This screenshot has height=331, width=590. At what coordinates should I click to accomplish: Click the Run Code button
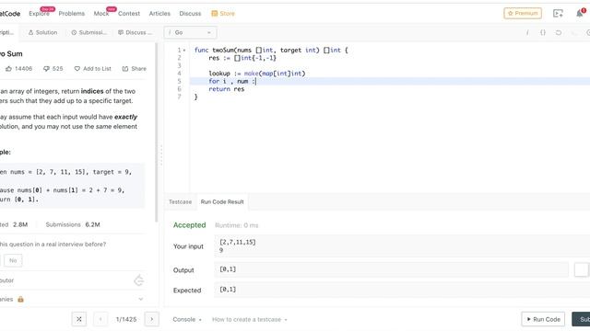[543, 319]
